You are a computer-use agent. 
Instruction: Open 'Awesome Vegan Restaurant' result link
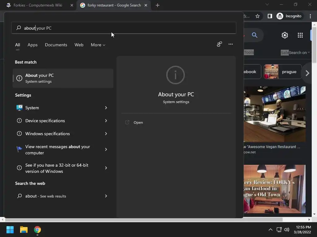(272, 147)
